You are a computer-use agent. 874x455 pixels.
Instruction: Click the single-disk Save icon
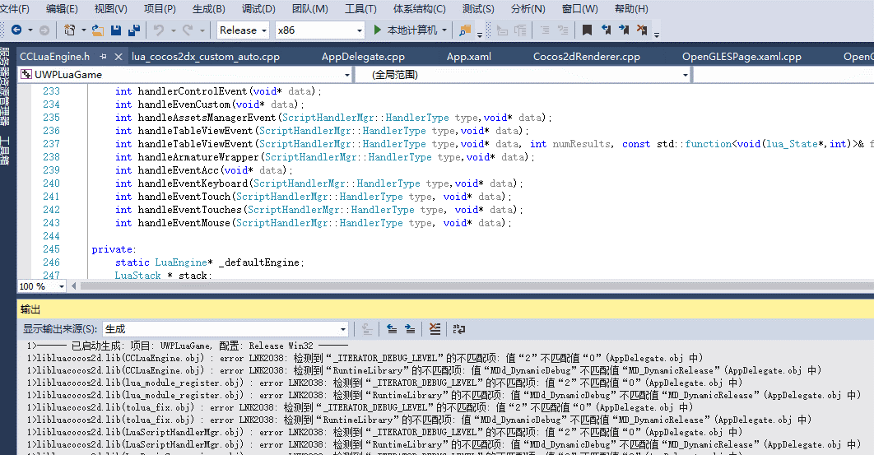[116, 30]
